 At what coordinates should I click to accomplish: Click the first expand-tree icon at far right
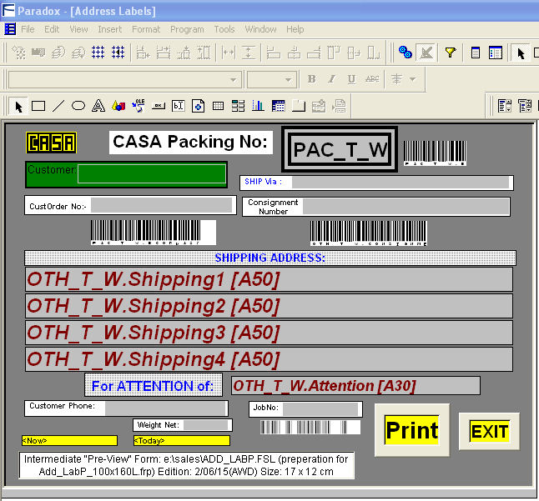[504, 106]
